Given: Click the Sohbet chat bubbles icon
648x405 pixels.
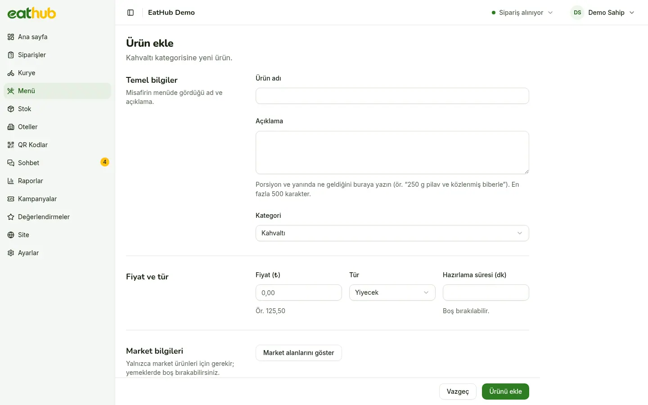Looking at the screenshot, I should (11, 163).
